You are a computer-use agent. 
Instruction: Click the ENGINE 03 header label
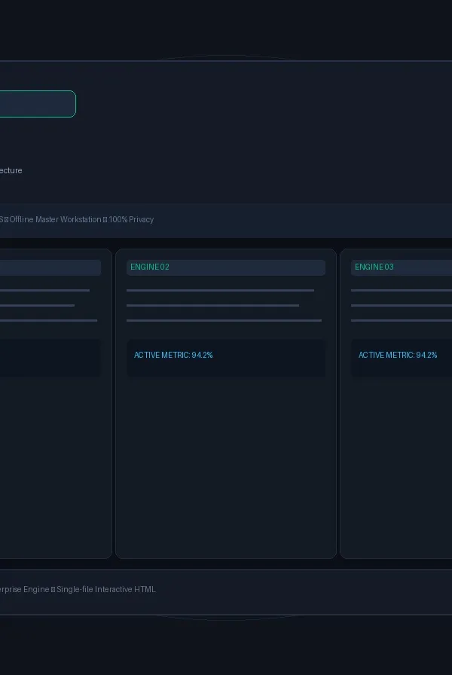click(x=374, y=267)
